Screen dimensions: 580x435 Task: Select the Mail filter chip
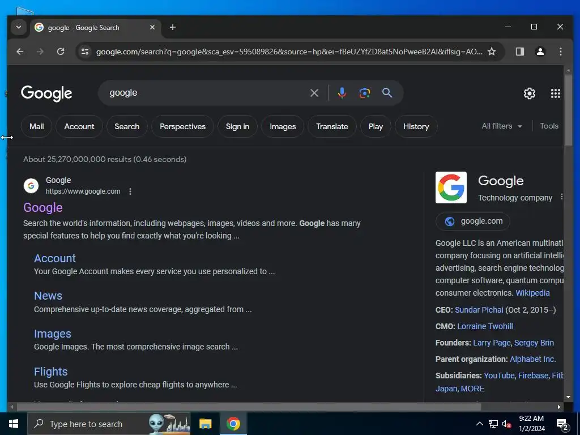point(37,126)
